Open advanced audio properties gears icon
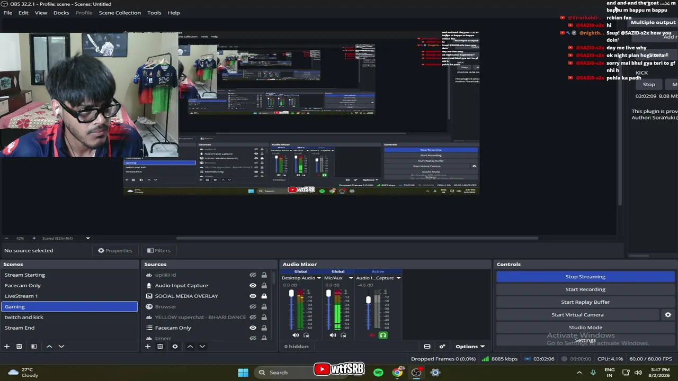 coord(442,347)
